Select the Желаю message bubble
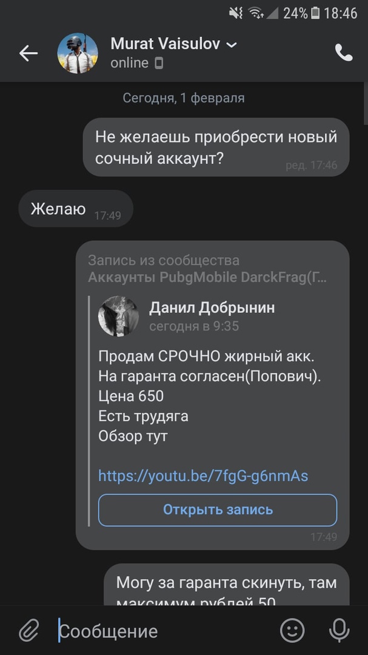The height and width of the screenshot is (655, 368). coord(76,209)
